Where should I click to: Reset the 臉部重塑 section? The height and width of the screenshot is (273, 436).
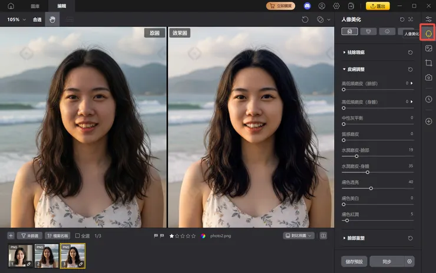(410, 238)
